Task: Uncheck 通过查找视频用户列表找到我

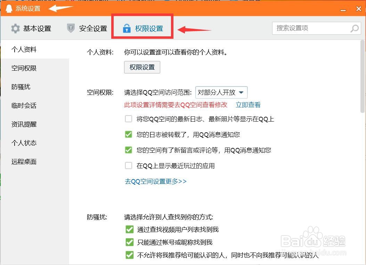Action: click(x=129, y=229)
